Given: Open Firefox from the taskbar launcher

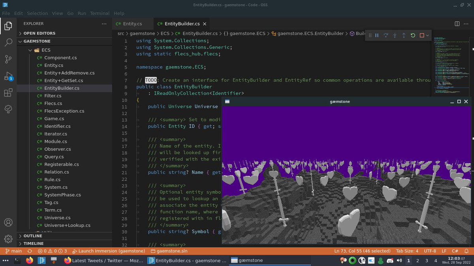Looking at the screenshot, I should tap(29, 260).
